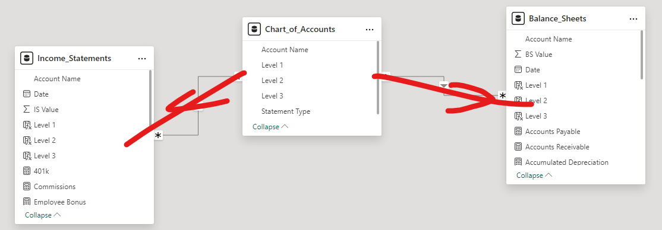Image resolution: width=662 pixels, height=230 pixels.
Task: Click the calculated column icon of Level 2 in Income_Statements
Action: point(27,140)
